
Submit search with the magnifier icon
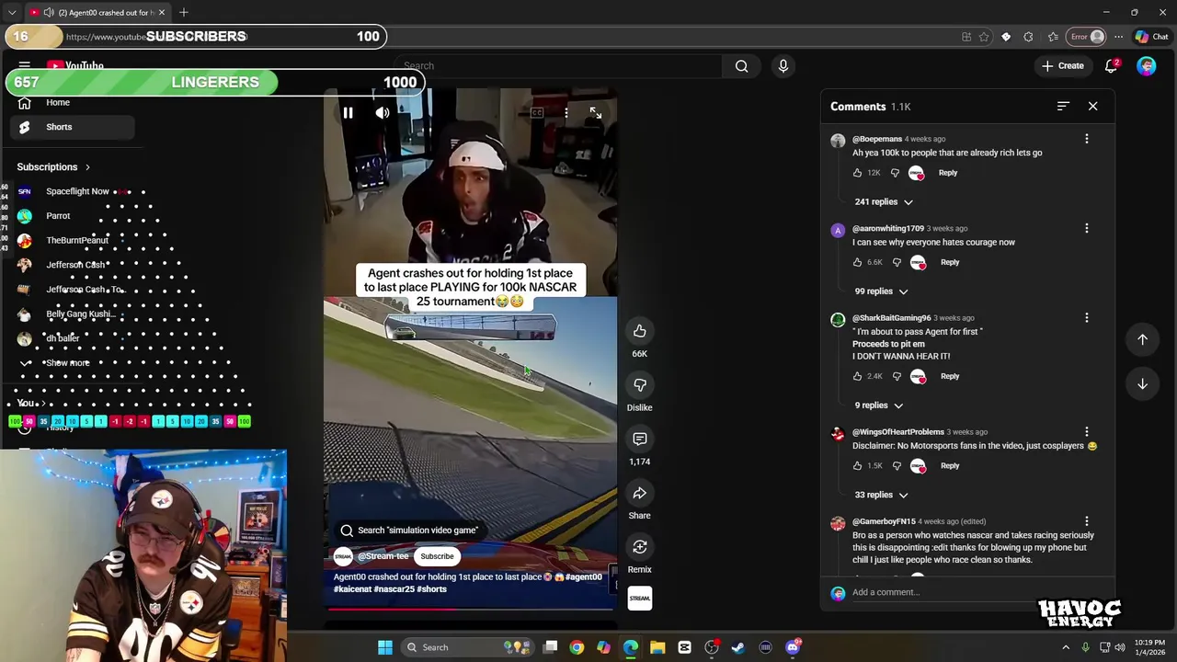[x=742, y=66]
